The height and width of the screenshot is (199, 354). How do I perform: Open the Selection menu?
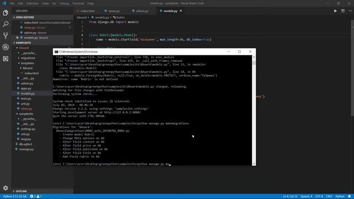point(33,3)
